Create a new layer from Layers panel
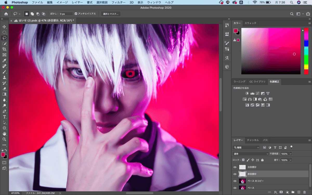The height and width of the screenshot is (195, 312). (x=299, y=192)
